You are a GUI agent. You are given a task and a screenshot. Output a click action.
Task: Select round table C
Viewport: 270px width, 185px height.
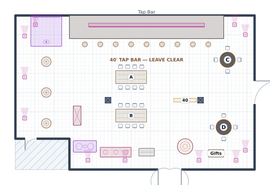(227, 60)
